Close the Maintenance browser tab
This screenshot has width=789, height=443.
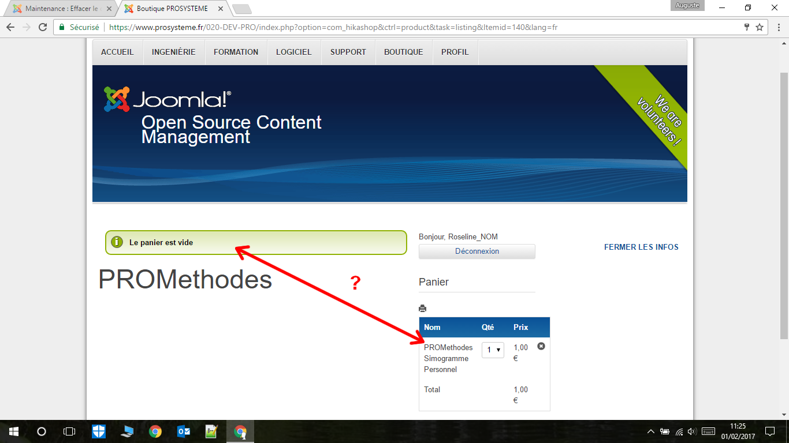tap(109, 9)
